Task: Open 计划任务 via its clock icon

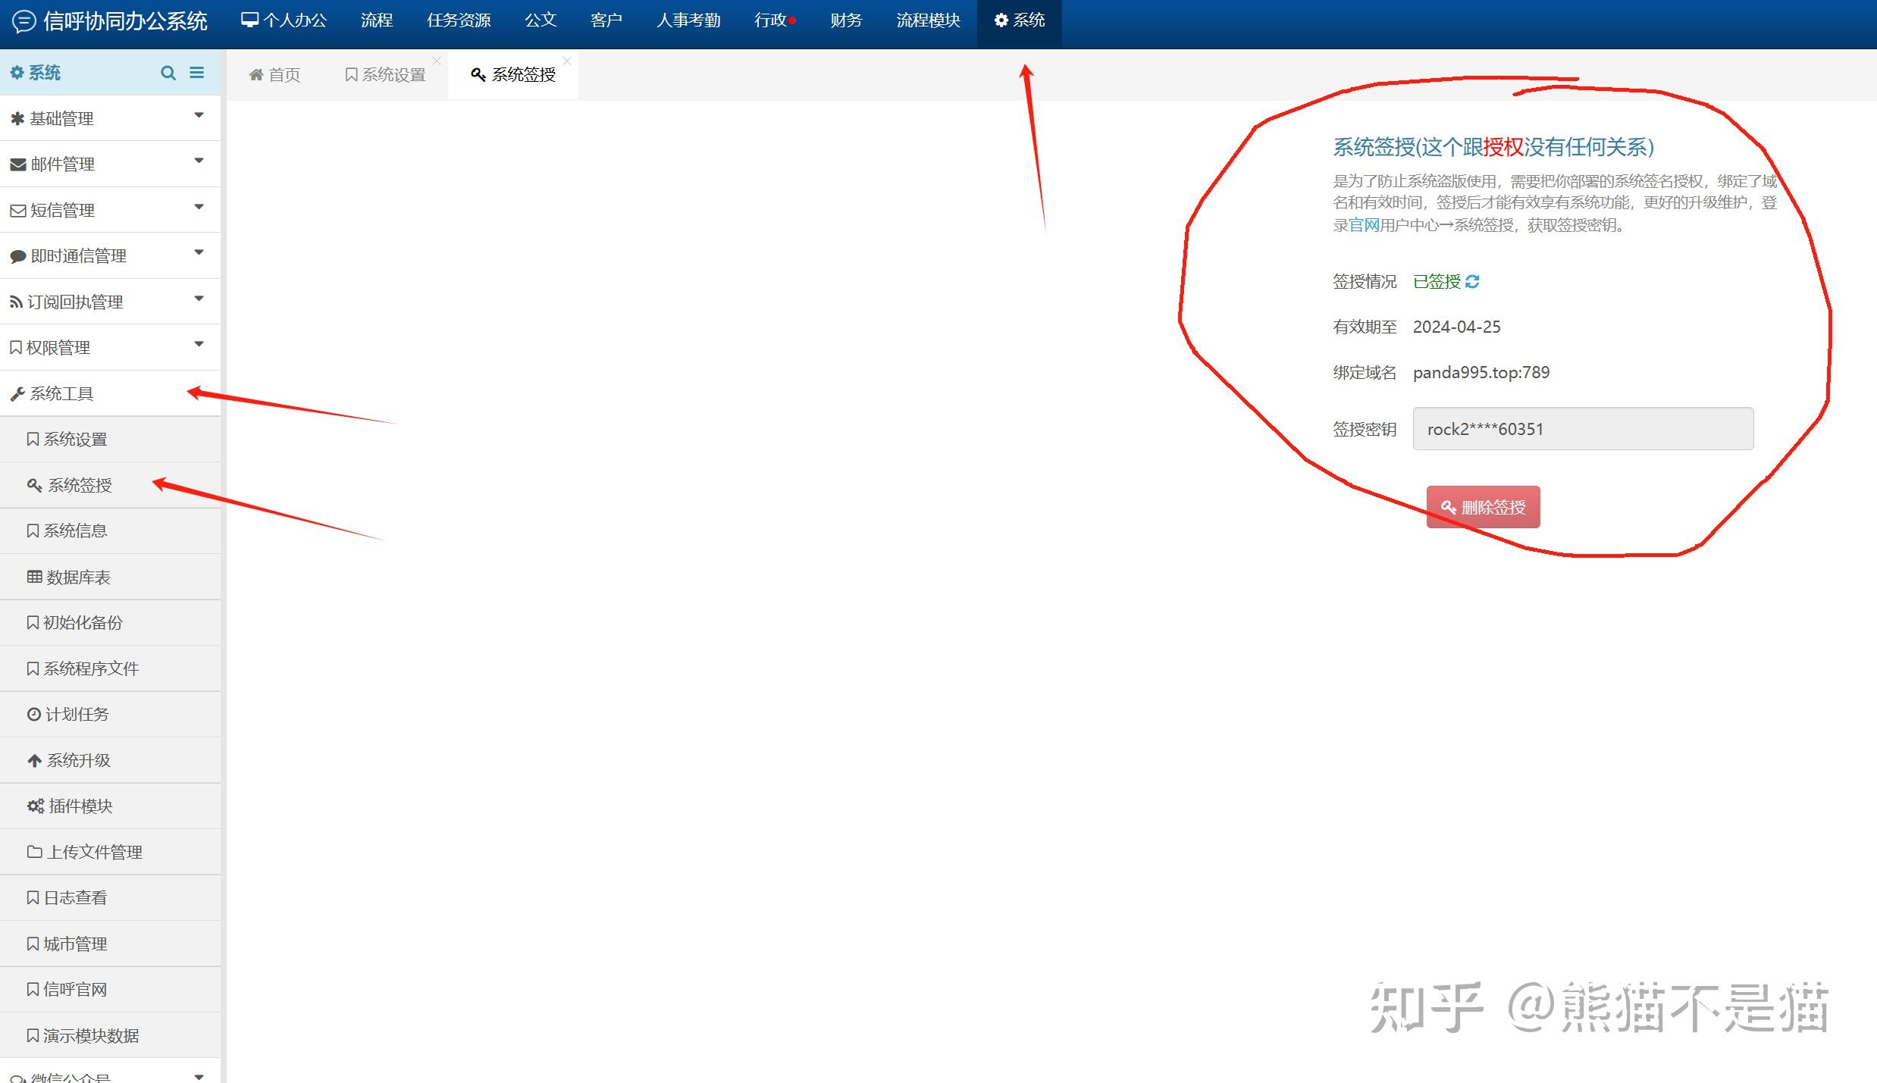Action: coord(33,713)
